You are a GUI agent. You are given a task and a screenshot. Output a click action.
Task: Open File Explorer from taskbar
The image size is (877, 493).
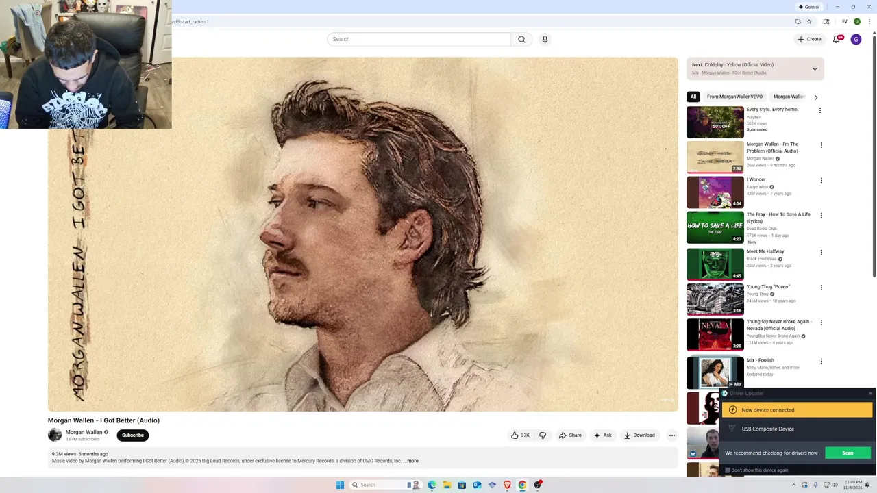pyautogui.click(x=447, y=485)
